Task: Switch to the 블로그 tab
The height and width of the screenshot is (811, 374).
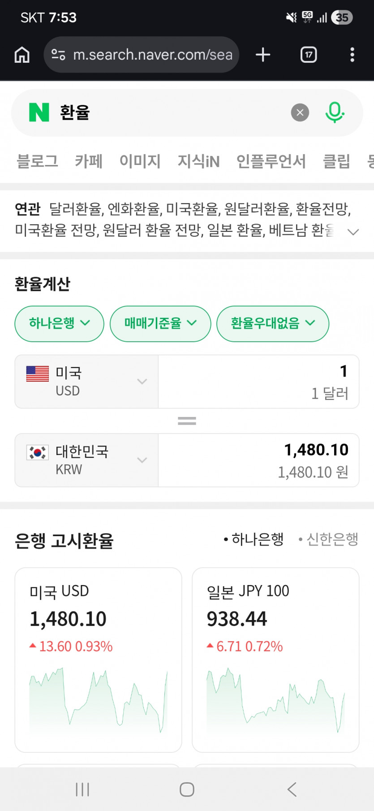Action: click(x=37, y=161)
